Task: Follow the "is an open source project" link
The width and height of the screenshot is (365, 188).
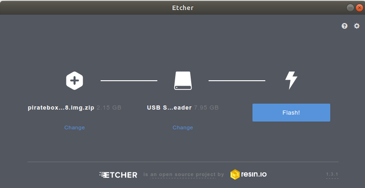Action: (183, 175)
